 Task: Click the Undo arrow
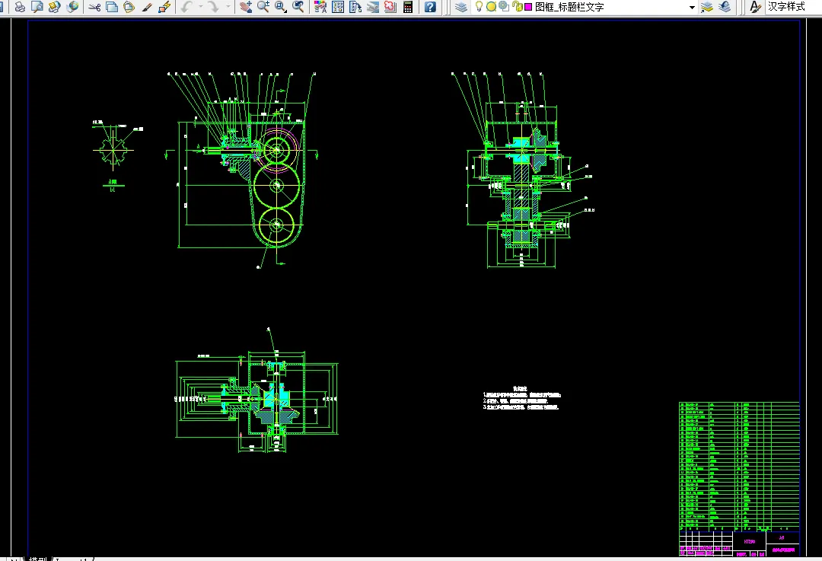pos(186,7)
